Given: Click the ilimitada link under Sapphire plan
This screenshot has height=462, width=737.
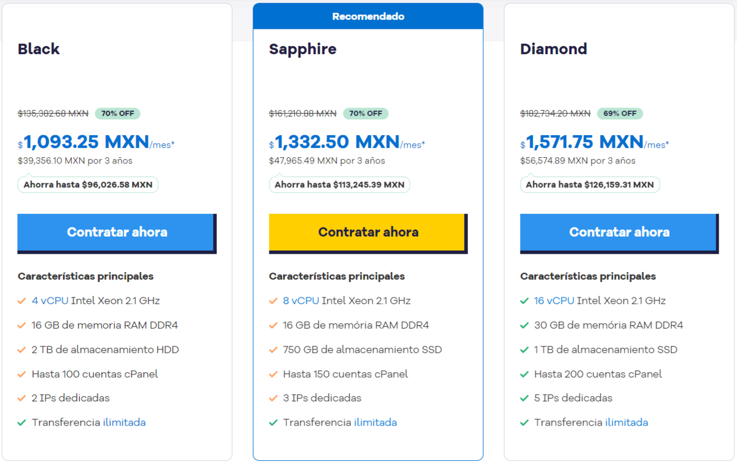Looking at the screenshot, I should pos(375,423).
